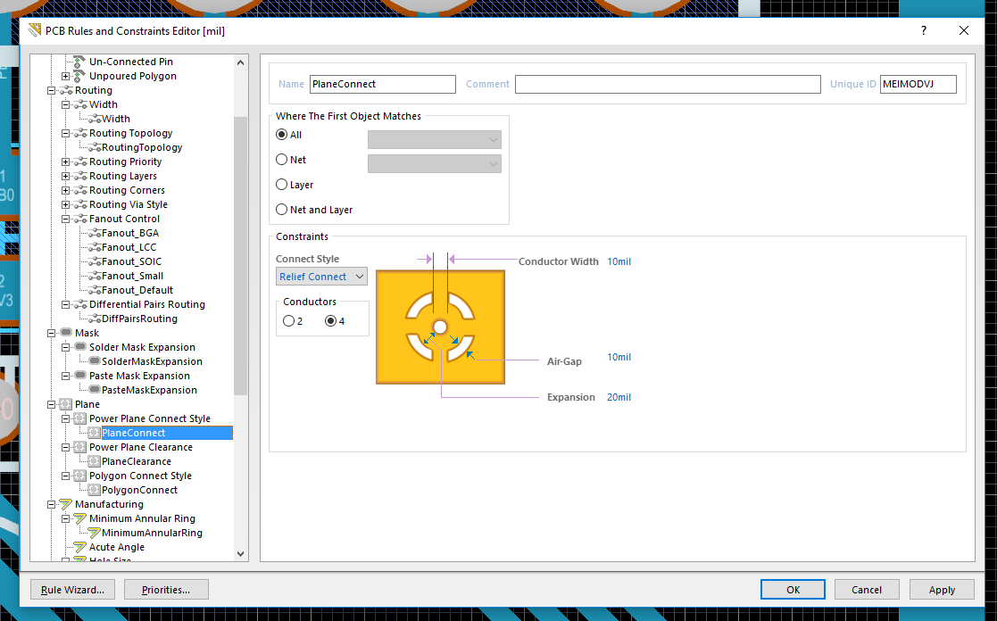Choose 2 conductors
The image size is (997, 621).
[289, 321]
